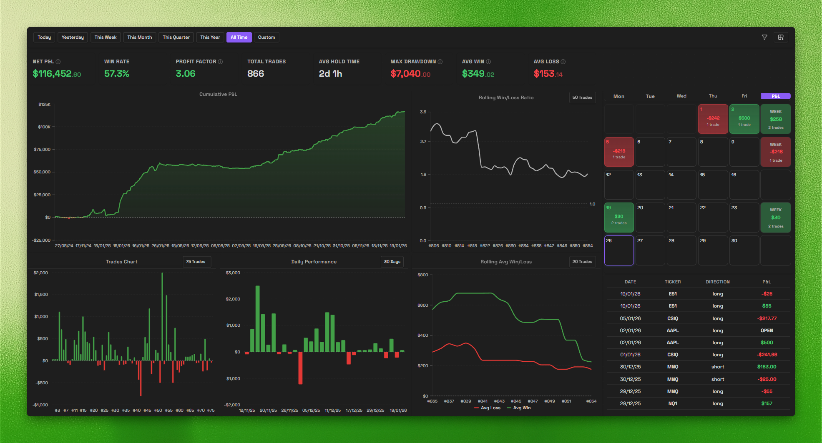822x443 pixels.
Task: Click info icon next to MAX DRAWDOWN
Action: point(440,62)
